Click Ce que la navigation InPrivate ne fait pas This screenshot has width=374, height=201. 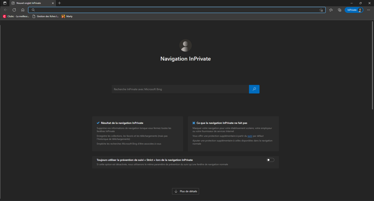pos(222,123)
